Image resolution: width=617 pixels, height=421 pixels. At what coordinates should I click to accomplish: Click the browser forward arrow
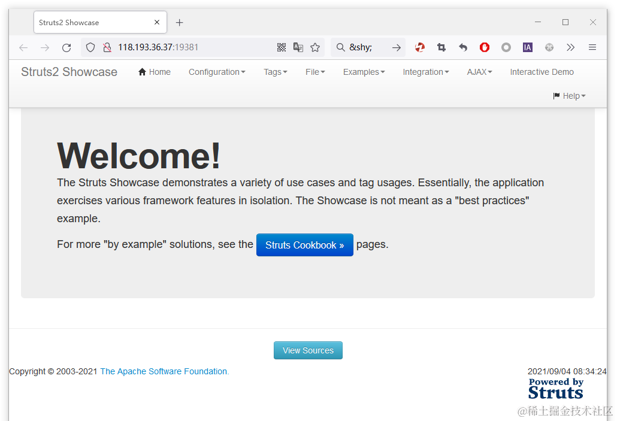point(45,47)
